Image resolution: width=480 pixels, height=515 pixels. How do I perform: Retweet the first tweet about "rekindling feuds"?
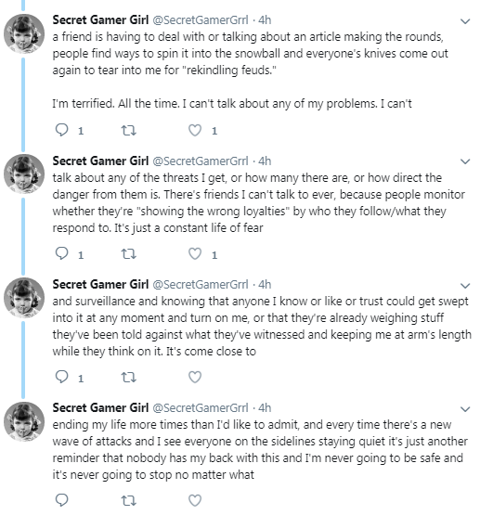(128, 131)
